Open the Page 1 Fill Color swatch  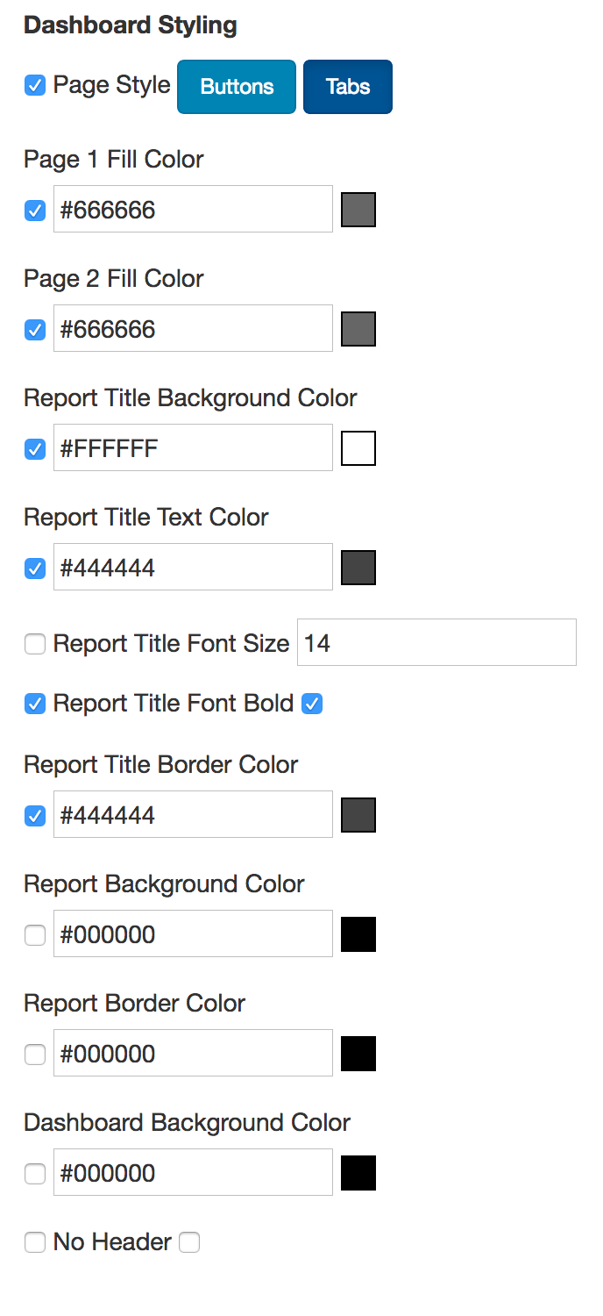click(x=358, y=210)
